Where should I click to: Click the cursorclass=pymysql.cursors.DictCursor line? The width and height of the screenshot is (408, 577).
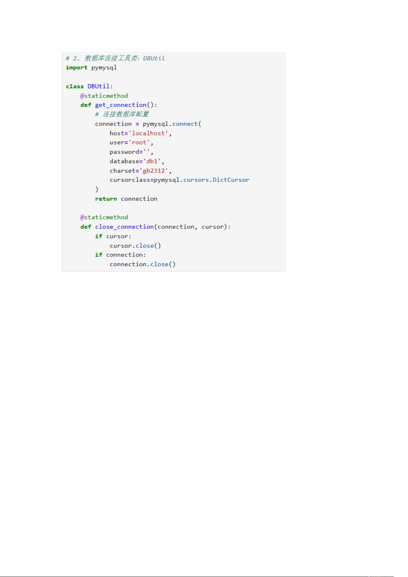click(x=180, y=180)
